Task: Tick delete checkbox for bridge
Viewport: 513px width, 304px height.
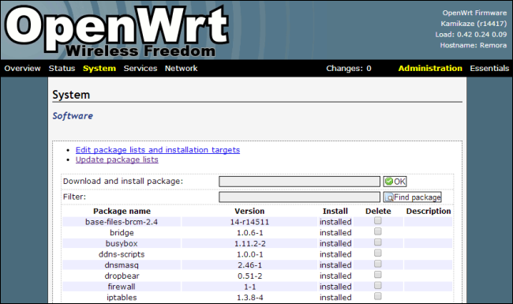Action: pyautogui.click(x=378, y=231)
